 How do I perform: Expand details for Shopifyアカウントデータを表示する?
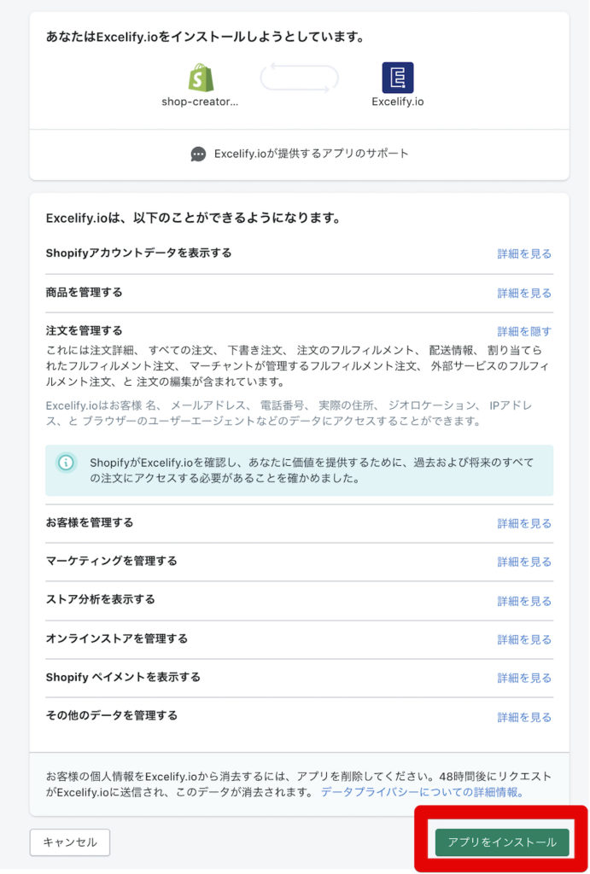tap(524, 253)
